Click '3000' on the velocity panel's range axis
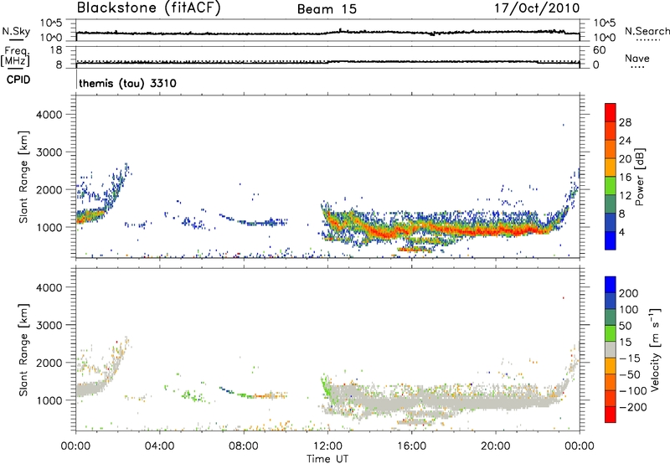670x464 pixels. (49, 325)
